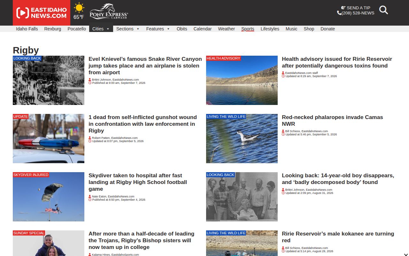
Task: Read the self-inflicted gunshot wound Rigby article
Action: tap(143, 124)
